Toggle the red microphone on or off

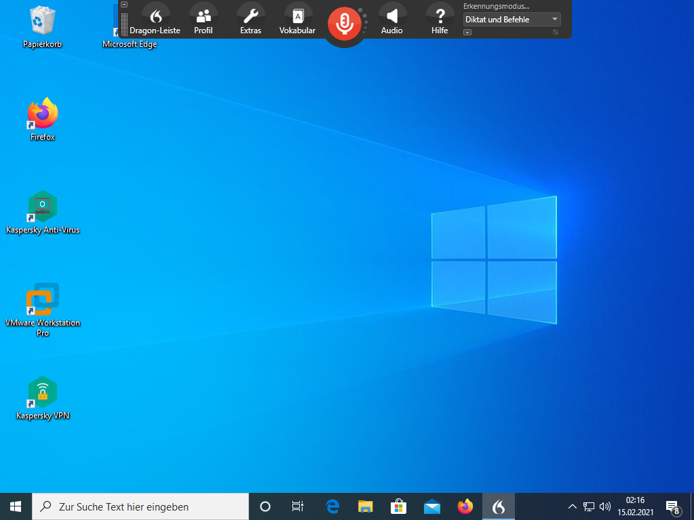(345, 23)
